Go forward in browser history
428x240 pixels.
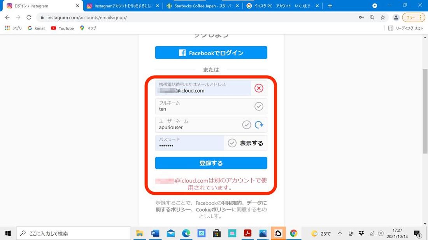[x=18, y=17]
